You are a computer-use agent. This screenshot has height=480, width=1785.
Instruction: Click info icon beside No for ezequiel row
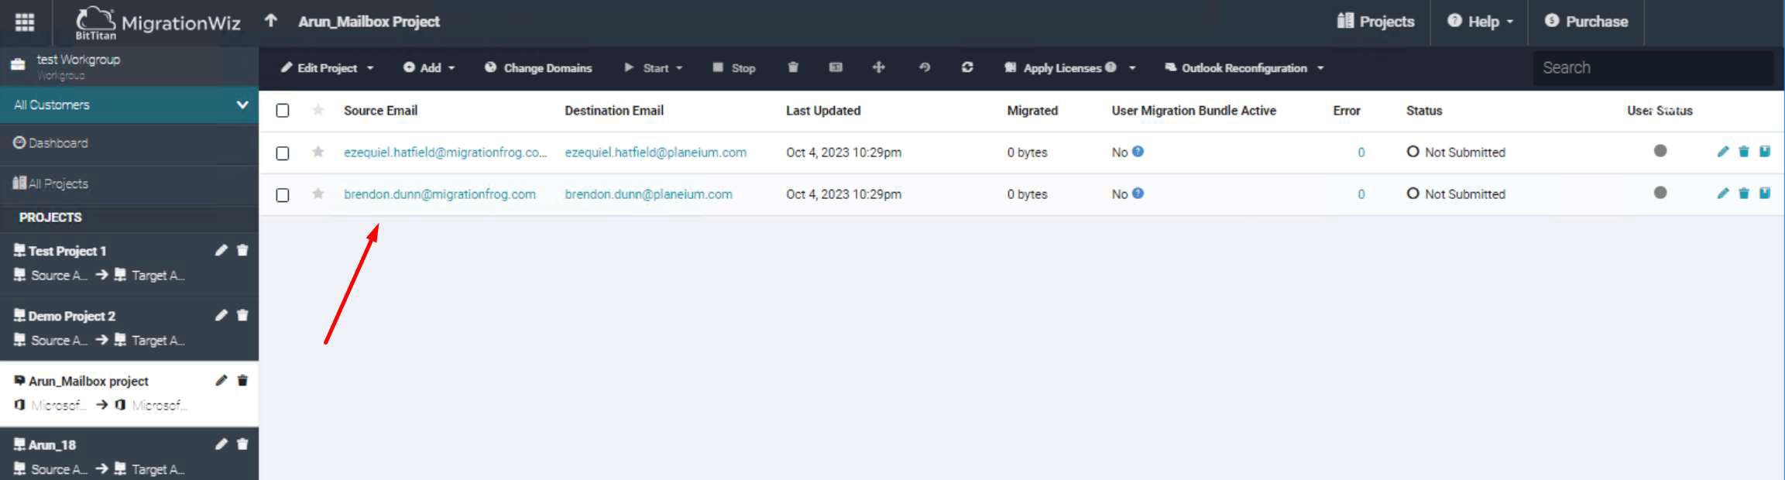click(x=1138, y=151)
